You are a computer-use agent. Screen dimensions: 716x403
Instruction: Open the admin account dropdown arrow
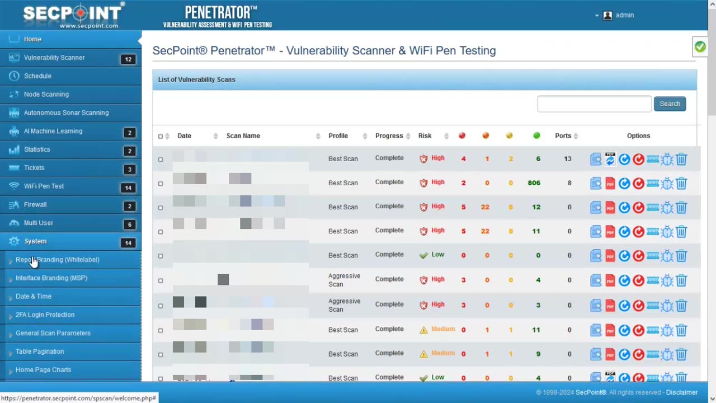tap(597, 16)
